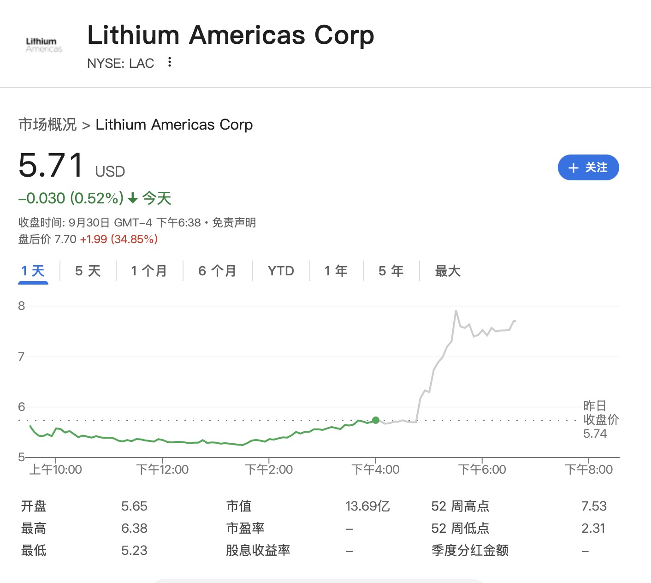Screen dimensions: 651x583
Task: Show the 1 个月 chart range
Action: 149,271
